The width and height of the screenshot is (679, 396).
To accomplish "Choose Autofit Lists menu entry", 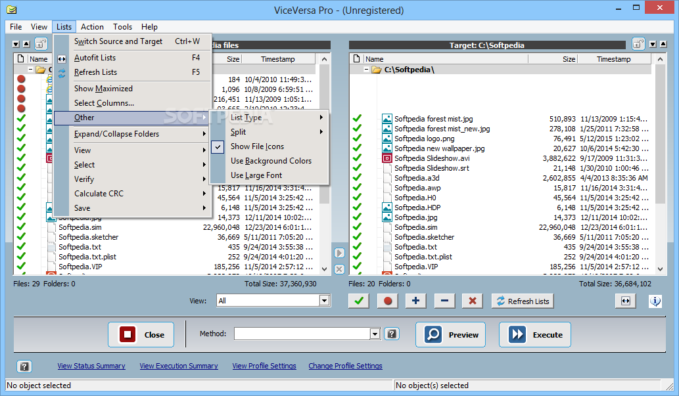I will pos(133,58).
